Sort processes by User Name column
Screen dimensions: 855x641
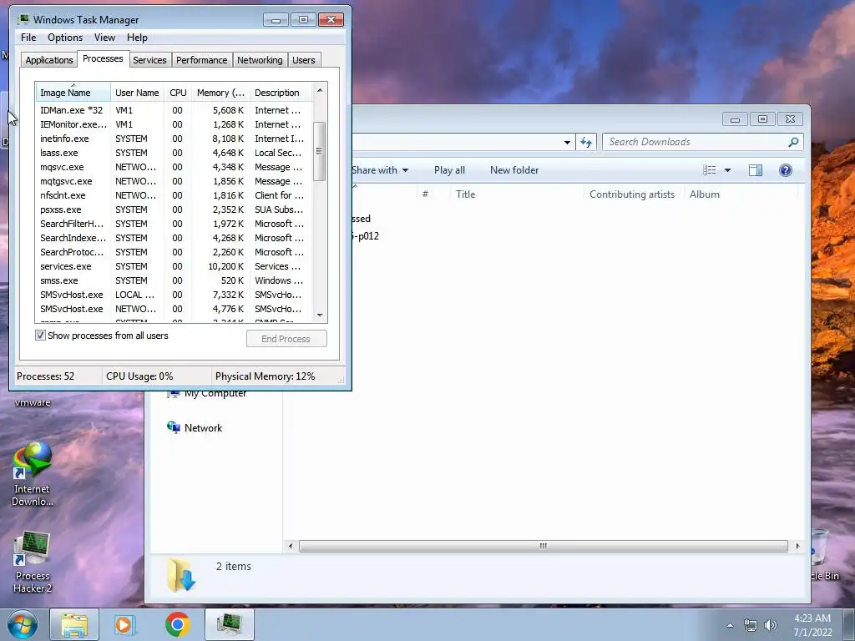point(138,92)
